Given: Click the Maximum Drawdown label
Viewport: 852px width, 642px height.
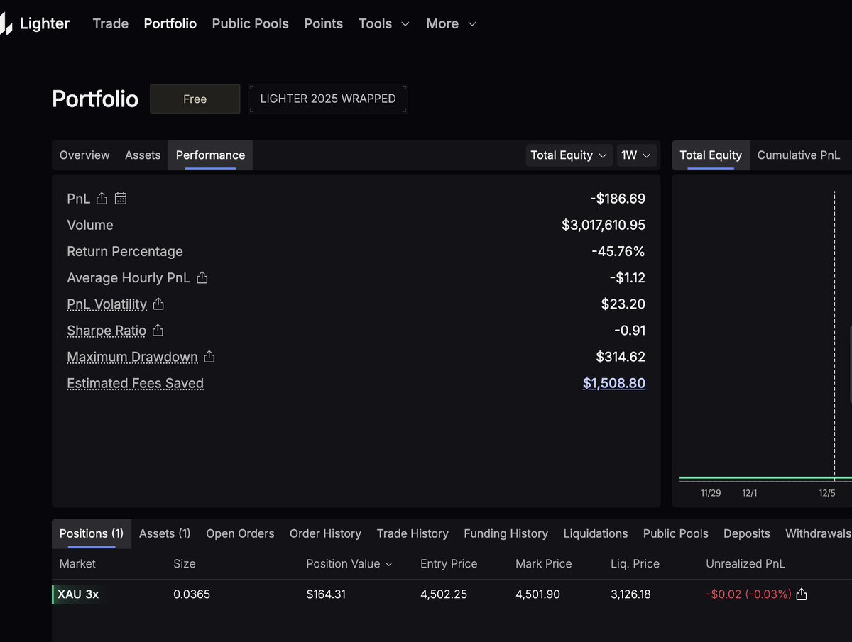Looking at the screenshot, I should click(132, 357).
